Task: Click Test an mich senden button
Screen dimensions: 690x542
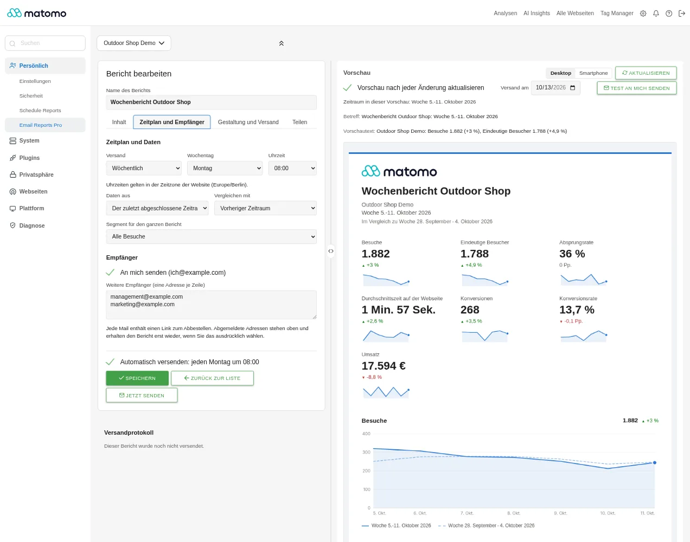Action: click(637, 88)
